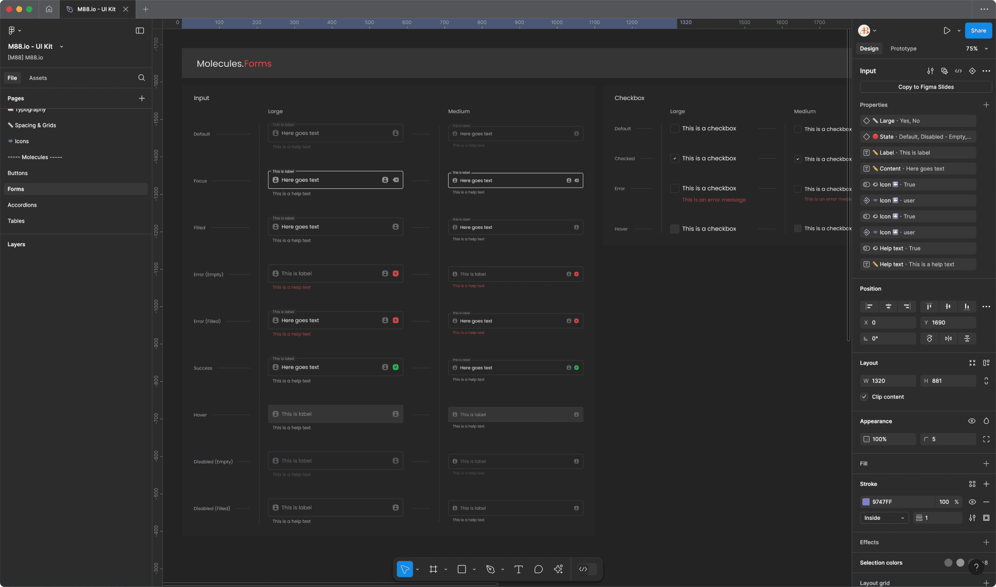
Task: Open the Inside stroke position dropdown
Action: (883, 518)
